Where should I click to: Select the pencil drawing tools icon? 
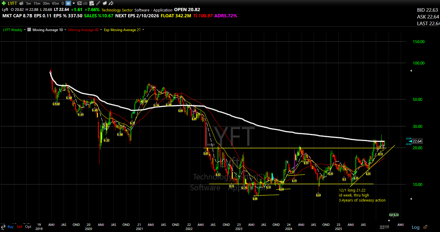click(x=98, y=4)
